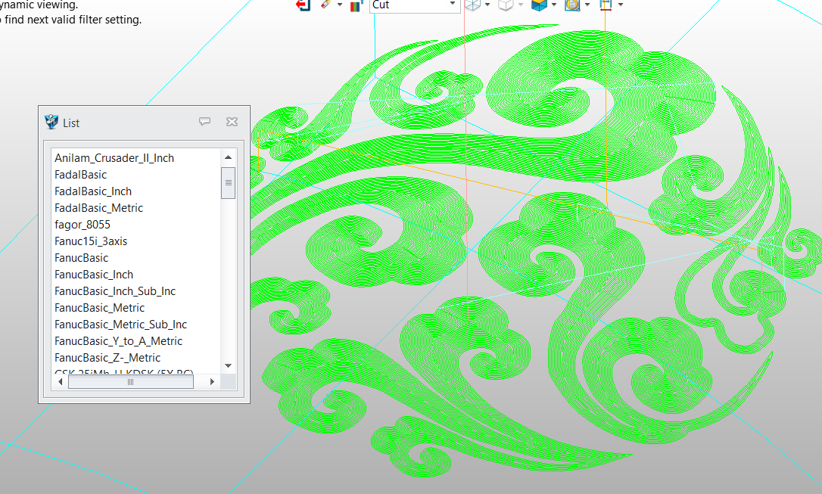Select fagor_8055 postprocessor entry
822x494 pixels.
83,225
